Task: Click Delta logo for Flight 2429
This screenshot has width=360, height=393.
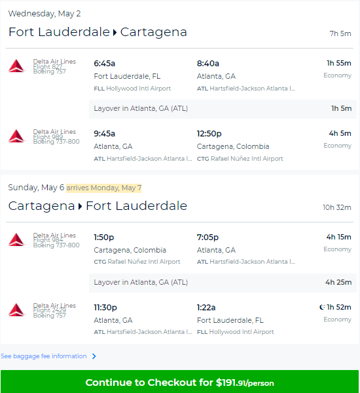Action: (17, 310)
